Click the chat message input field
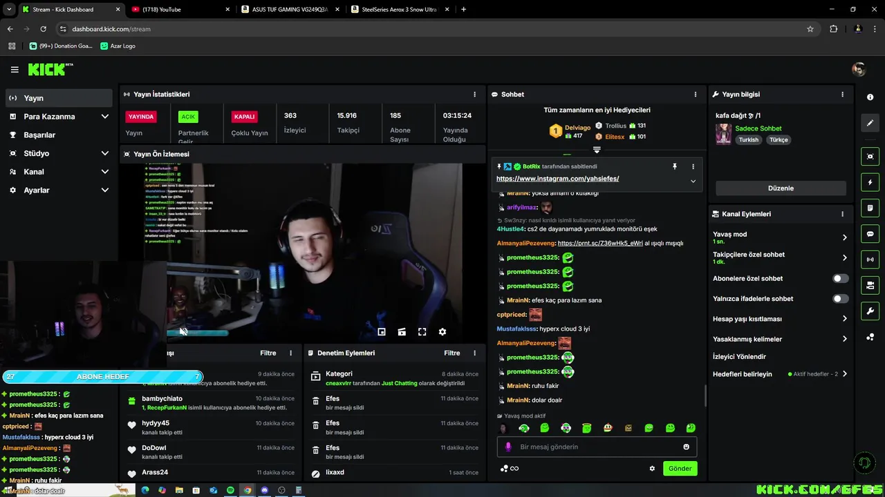The height and width of the screenshot is (497, 885). tap(596, 447)
